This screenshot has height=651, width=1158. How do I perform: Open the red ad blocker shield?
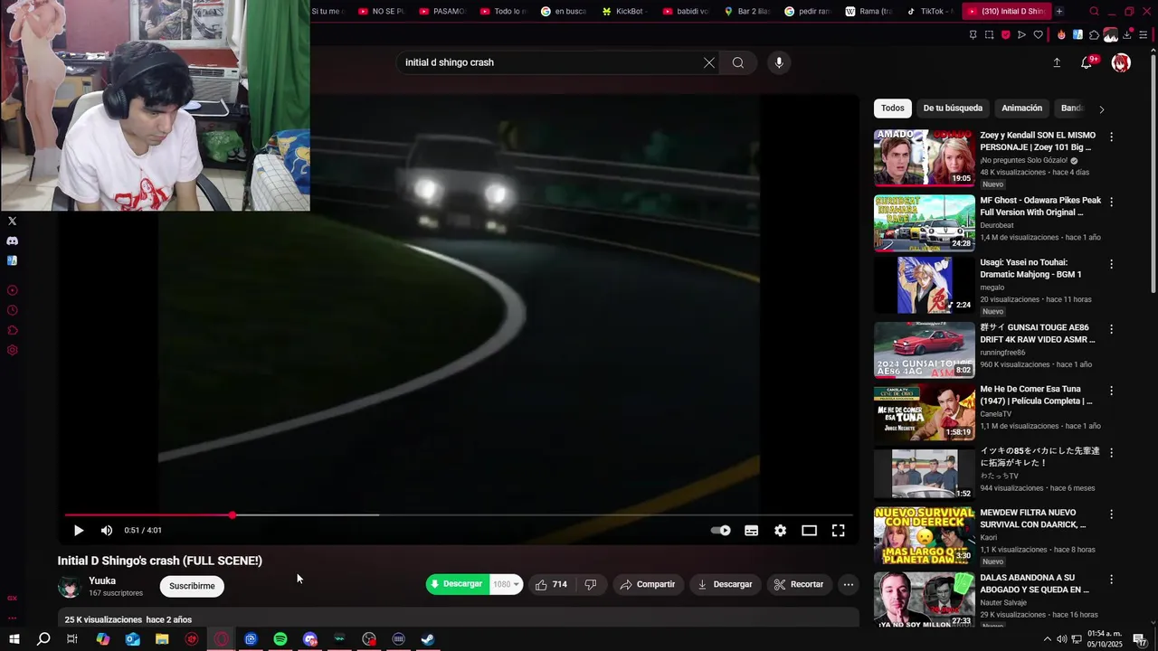(1005, 35)
